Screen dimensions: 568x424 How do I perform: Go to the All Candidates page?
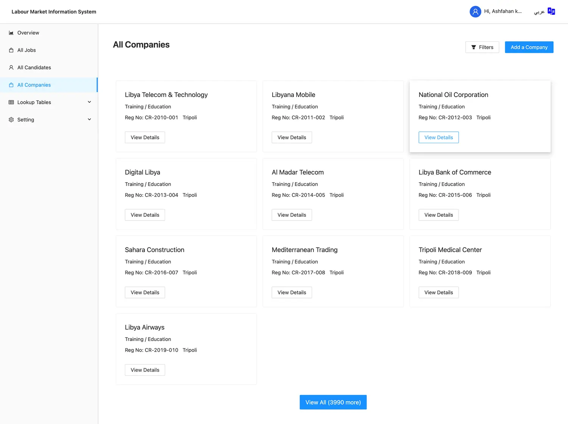34,68
